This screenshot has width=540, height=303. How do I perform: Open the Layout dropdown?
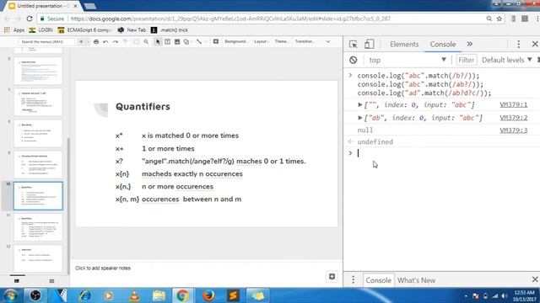[262, 41]
